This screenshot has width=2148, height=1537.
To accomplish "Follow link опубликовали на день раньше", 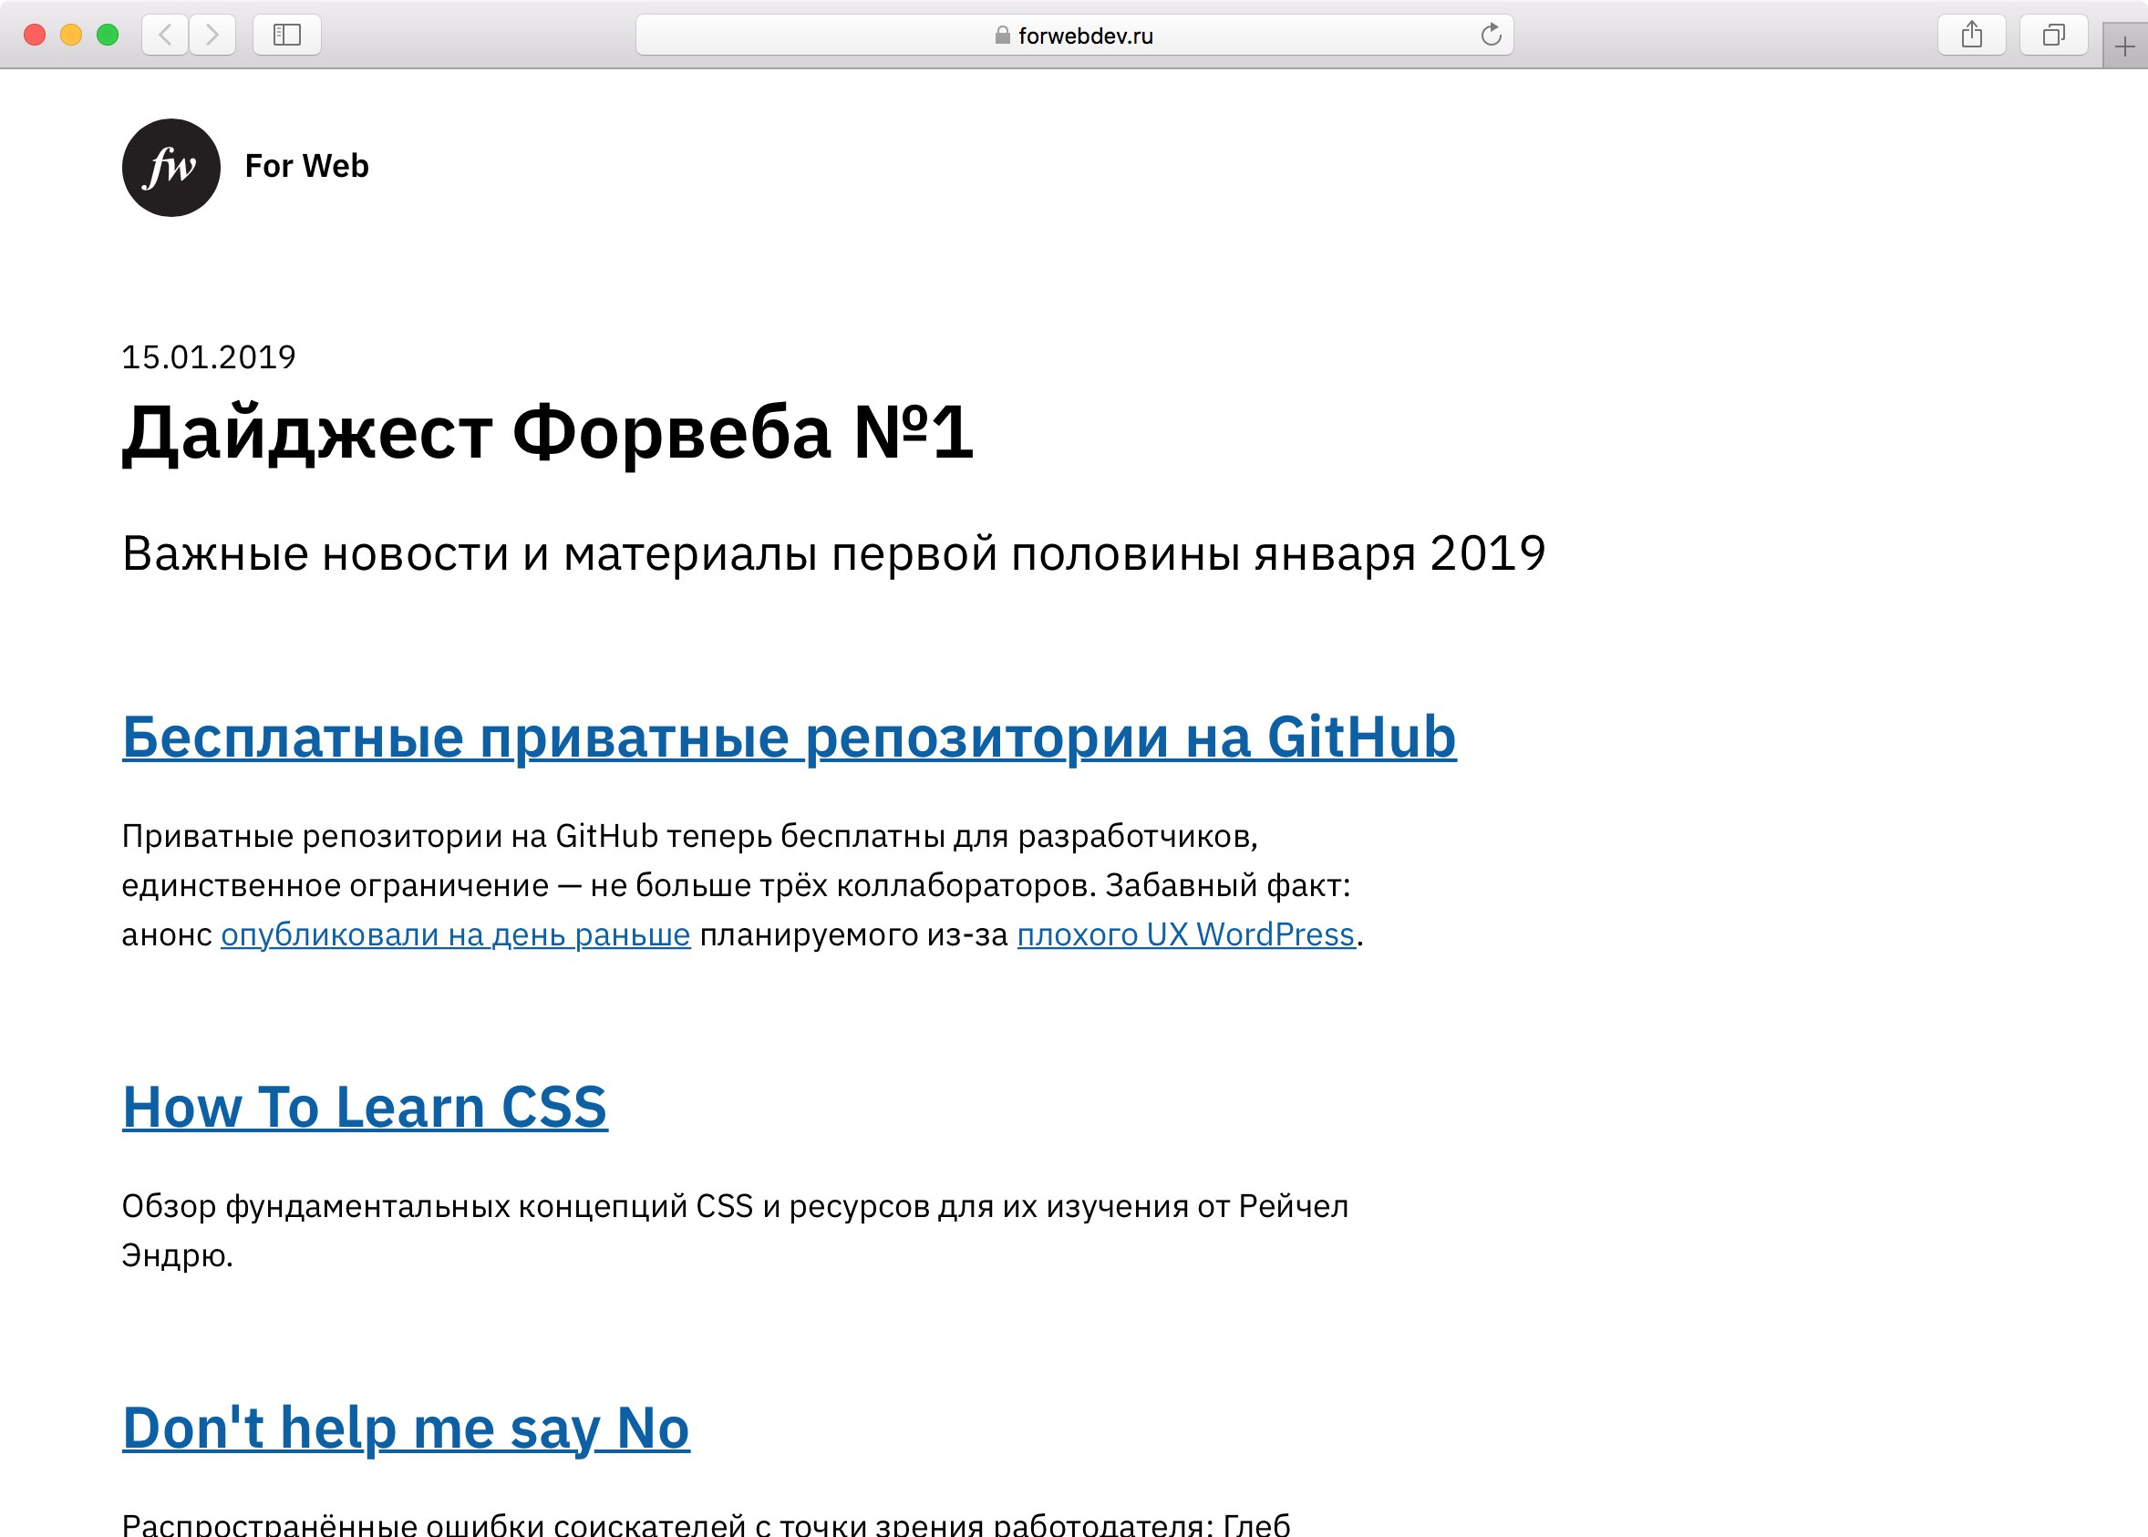I will coord(455,935).
